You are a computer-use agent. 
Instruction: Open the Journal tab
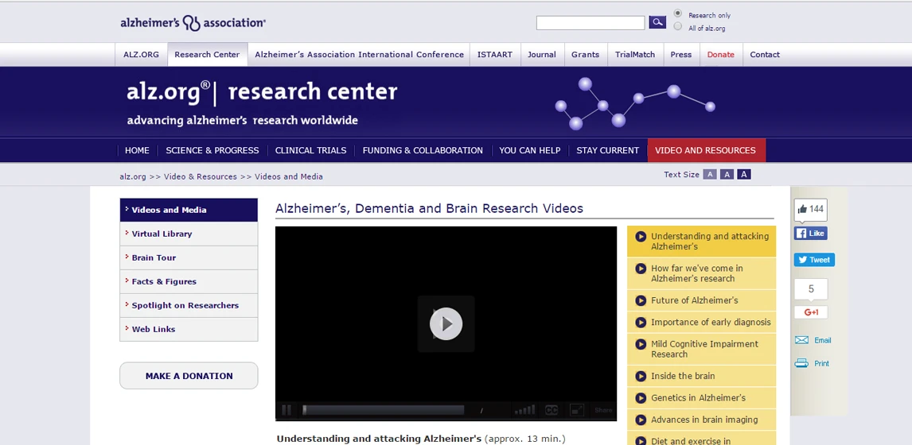[x=542, y=55]
